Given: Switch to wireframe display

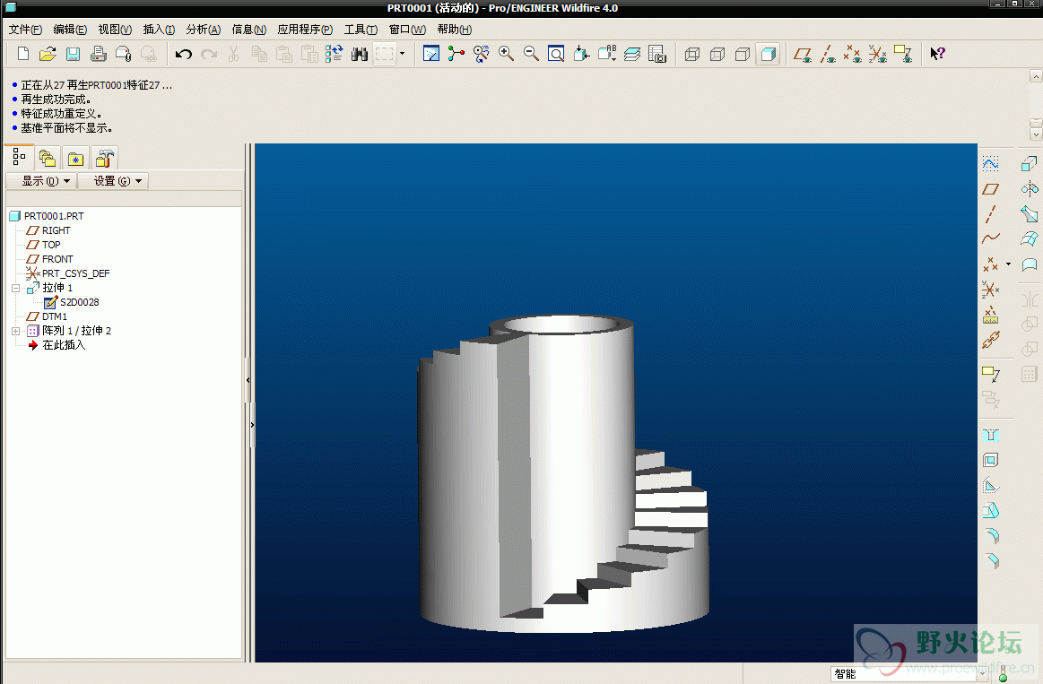Looking at the screenshot, I should point(691,54).
